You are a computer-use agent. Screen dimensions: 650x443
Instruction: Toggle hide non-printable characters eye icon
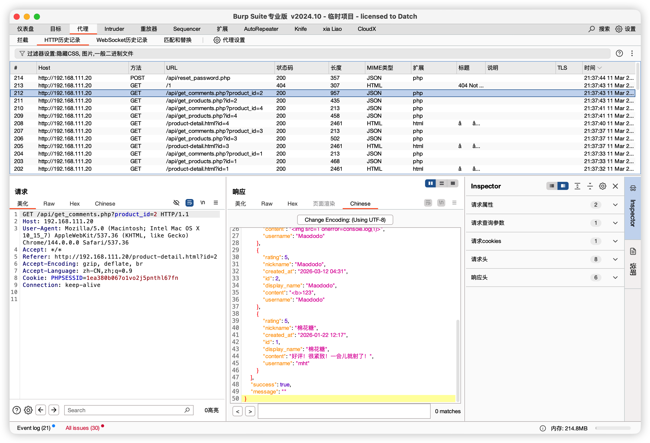[x=176, y=203]
